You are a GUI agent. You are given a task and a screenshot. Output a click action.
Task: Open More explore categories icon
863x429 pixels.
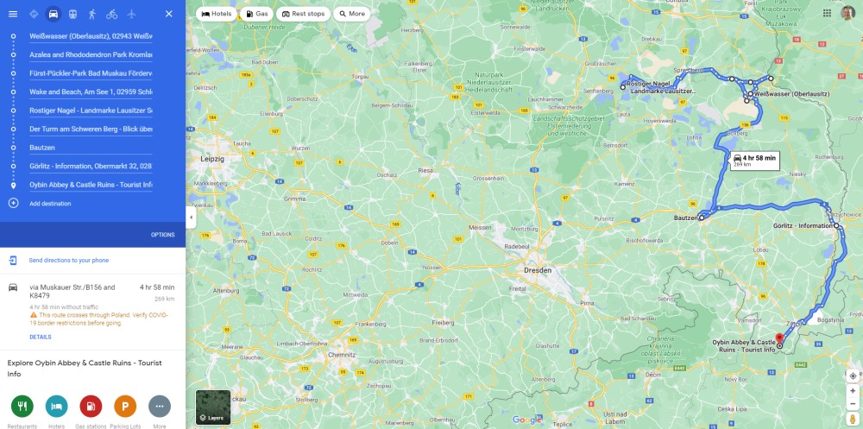click(x=160, y=407)
